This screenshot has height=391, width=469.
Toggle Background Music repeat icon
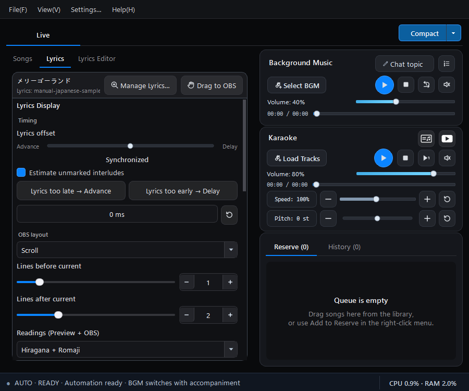pos(426,84)
